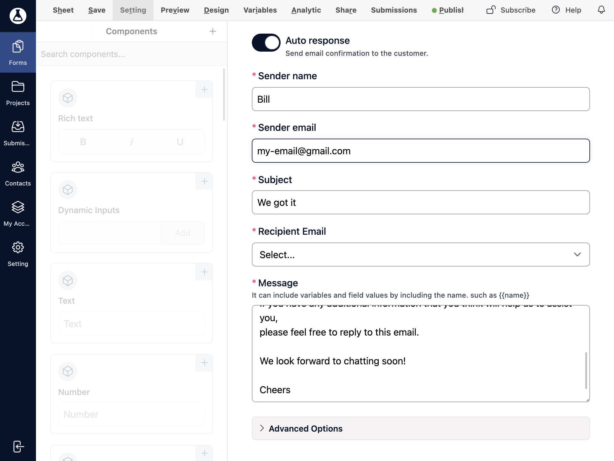Viewport: 614px width, 461px height.
Task: Click the green Publish status dot
Action: point(434,11)
